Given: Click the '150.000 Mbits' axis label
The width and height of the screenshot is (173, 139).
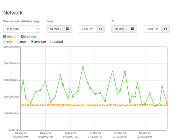Looking at the screenshot, I should click(x=11, y=80).
